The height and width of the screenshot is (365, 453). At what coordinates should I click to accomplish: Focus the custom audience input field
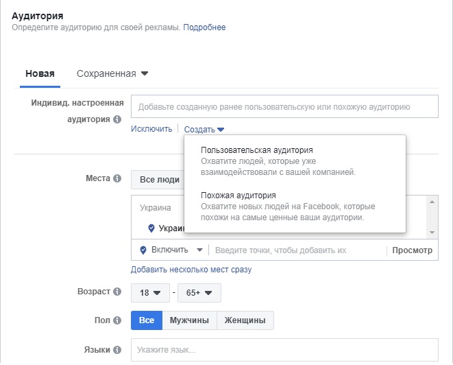pos(284,106)
